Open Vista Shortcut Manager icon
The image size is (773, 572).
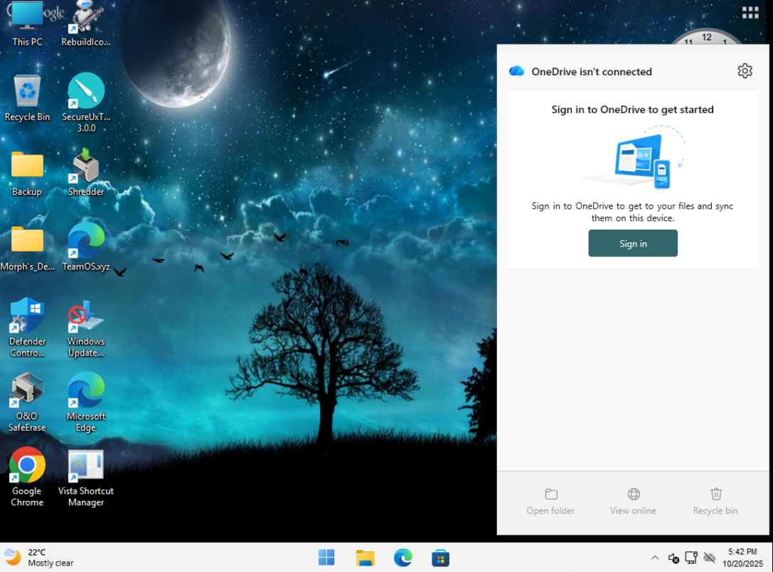tap(86, 478)
